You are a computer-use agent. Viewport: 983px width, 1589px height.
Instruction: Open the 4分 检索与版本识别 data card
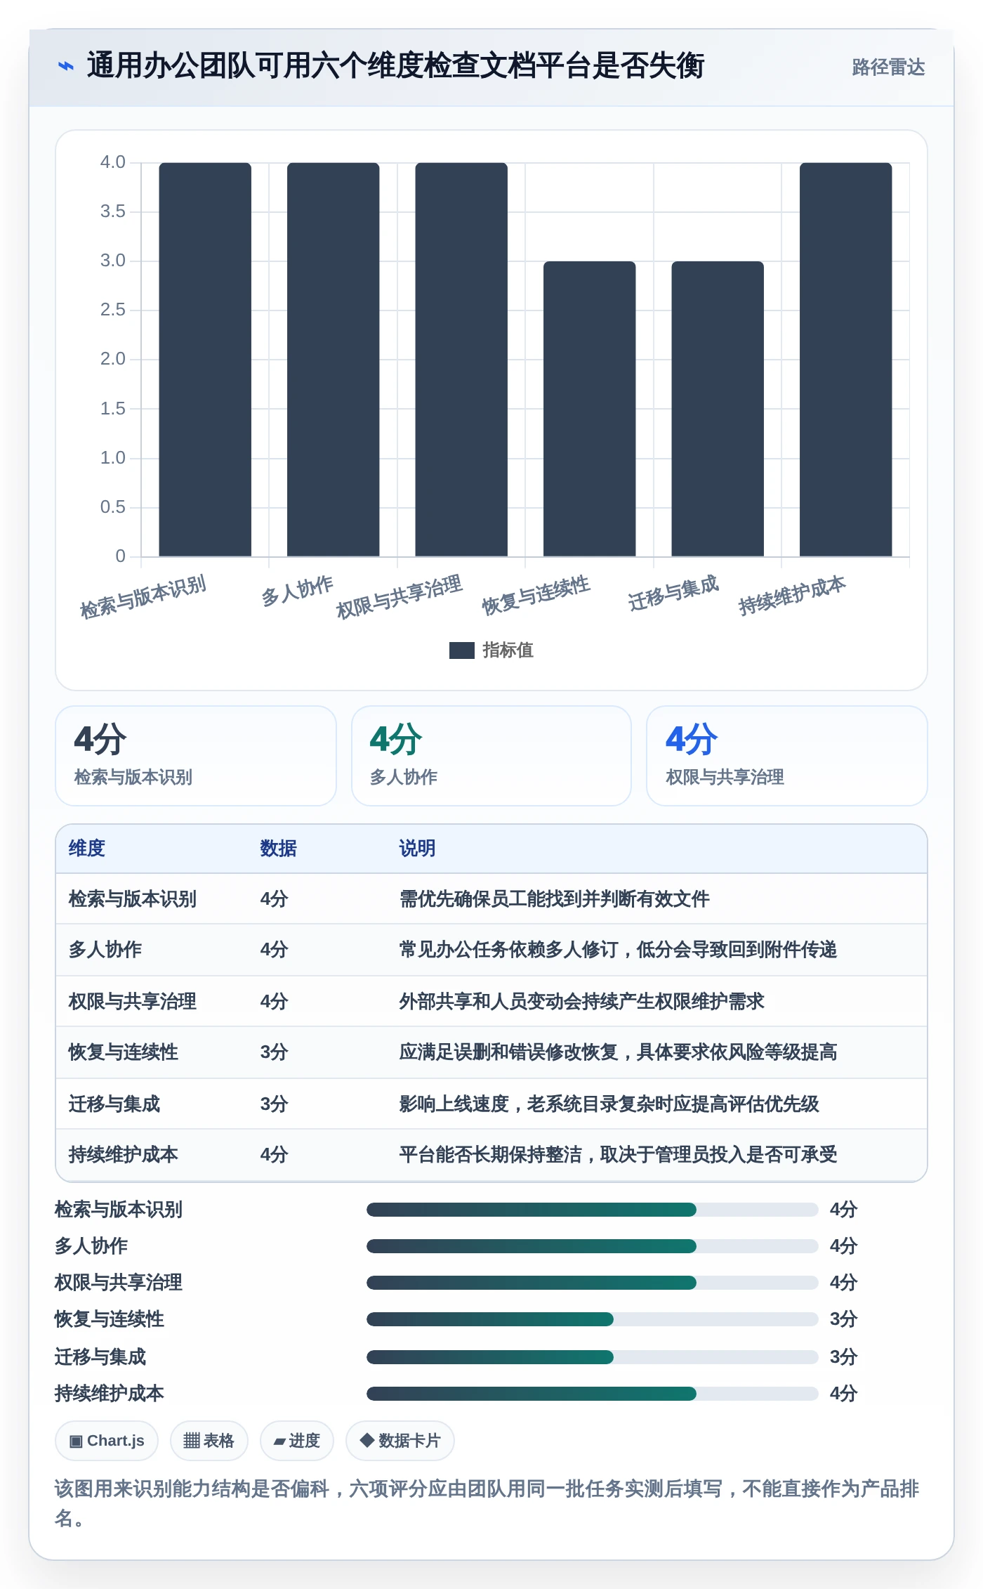(x=196, y=756)
